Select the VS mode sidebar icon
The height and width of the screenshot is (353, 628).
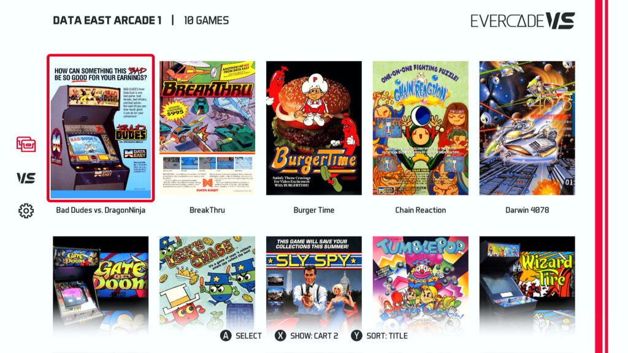pos(26,178)
